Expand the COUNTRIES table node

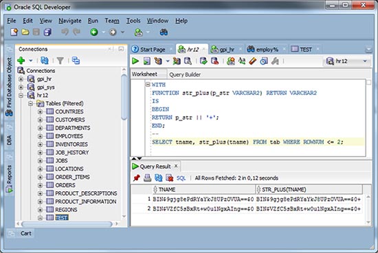tap(41, 111)
